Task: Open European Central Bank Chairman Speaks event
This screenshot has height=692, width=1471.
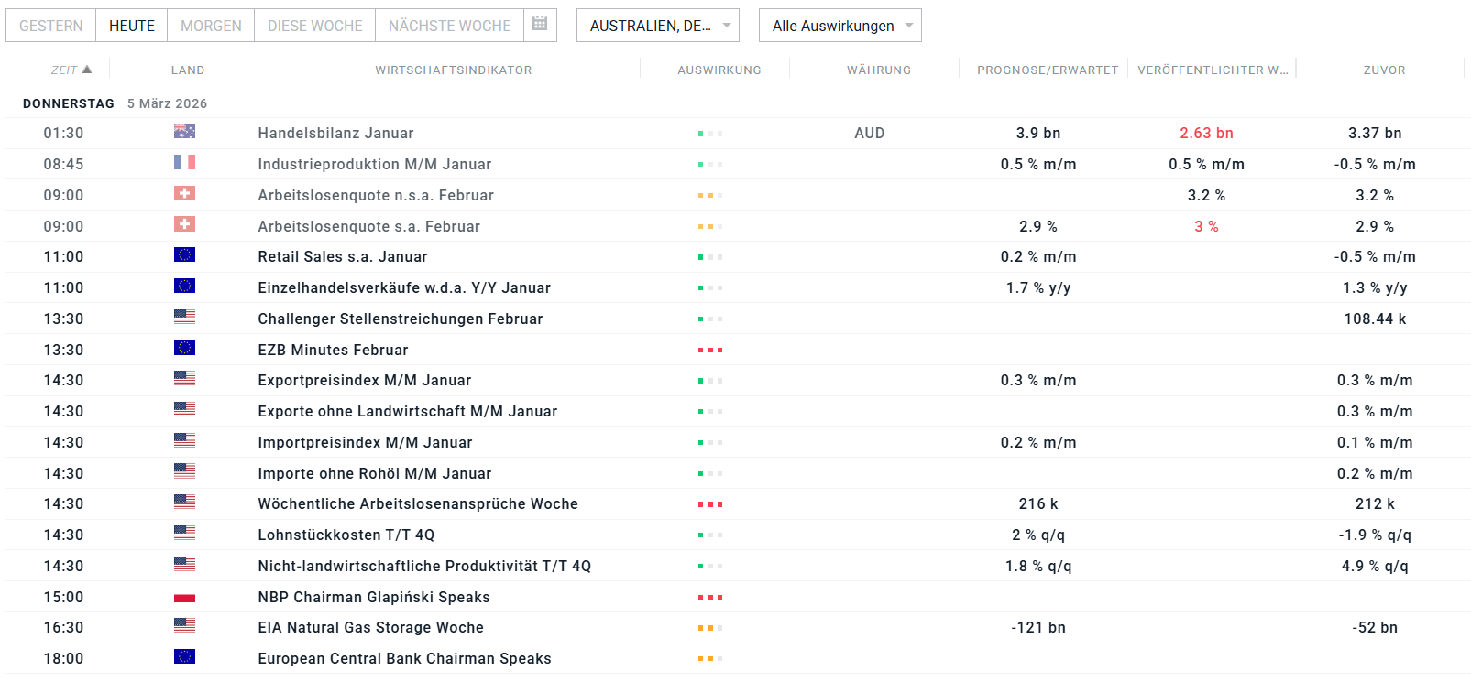Action: point(404,658)
